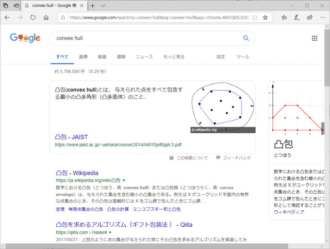
Task: Open the ツール options
Action: click(243, 57)
